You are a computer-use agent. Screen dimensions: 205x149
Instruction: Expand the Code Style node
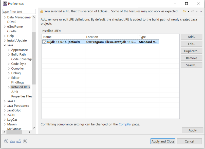click(x=9, y=64)
